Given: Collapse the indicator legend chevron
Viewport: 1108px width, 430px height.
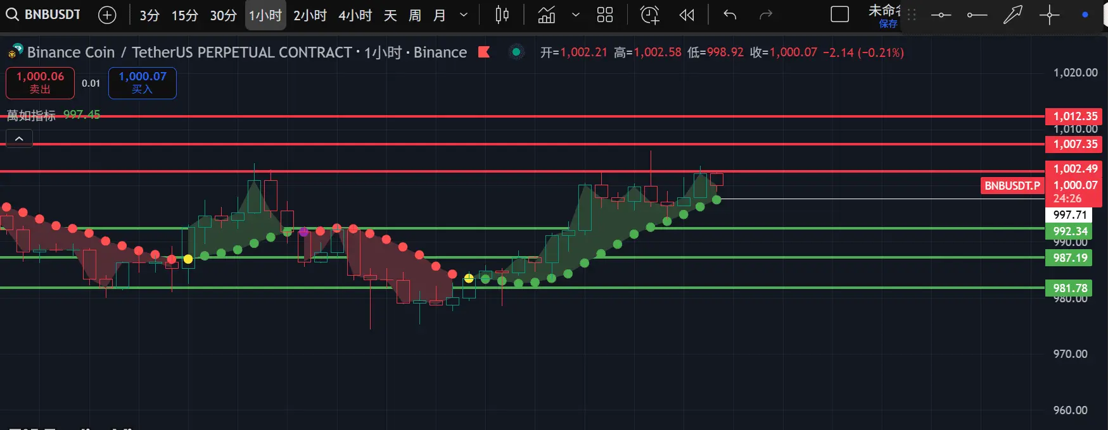Looking at the screenshot, I should [x=19, y=138].
